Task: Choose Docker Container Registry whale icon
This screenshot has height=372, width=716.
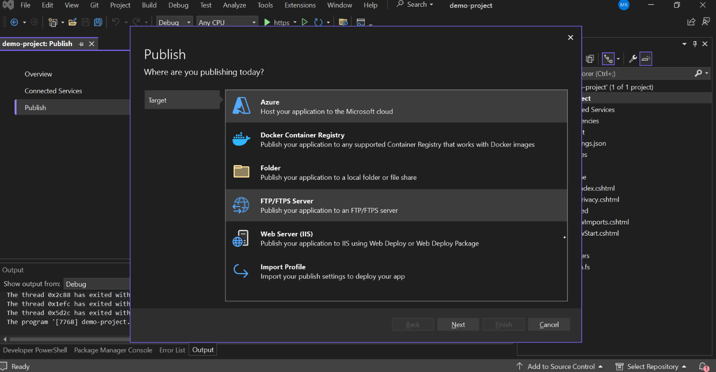Action: (241, 139)
